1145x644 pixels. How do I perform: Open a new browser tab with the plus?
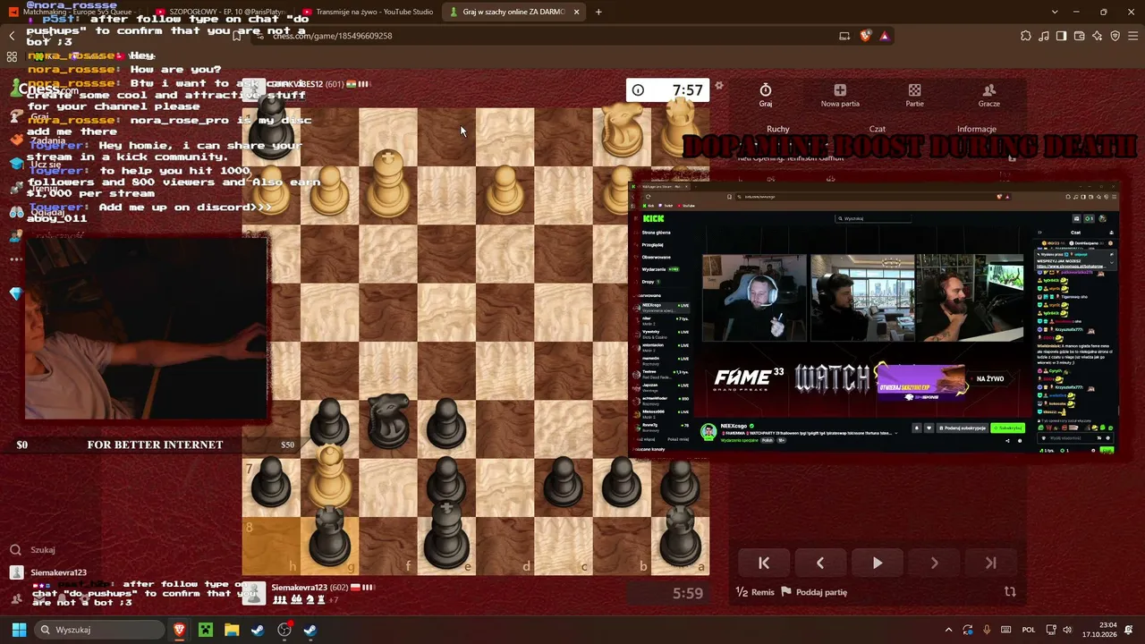click(x=598, y=12)
